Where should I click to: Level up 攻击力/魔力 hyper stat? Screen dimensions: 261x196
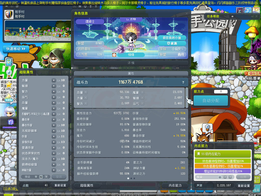click(x=54, y=159)
